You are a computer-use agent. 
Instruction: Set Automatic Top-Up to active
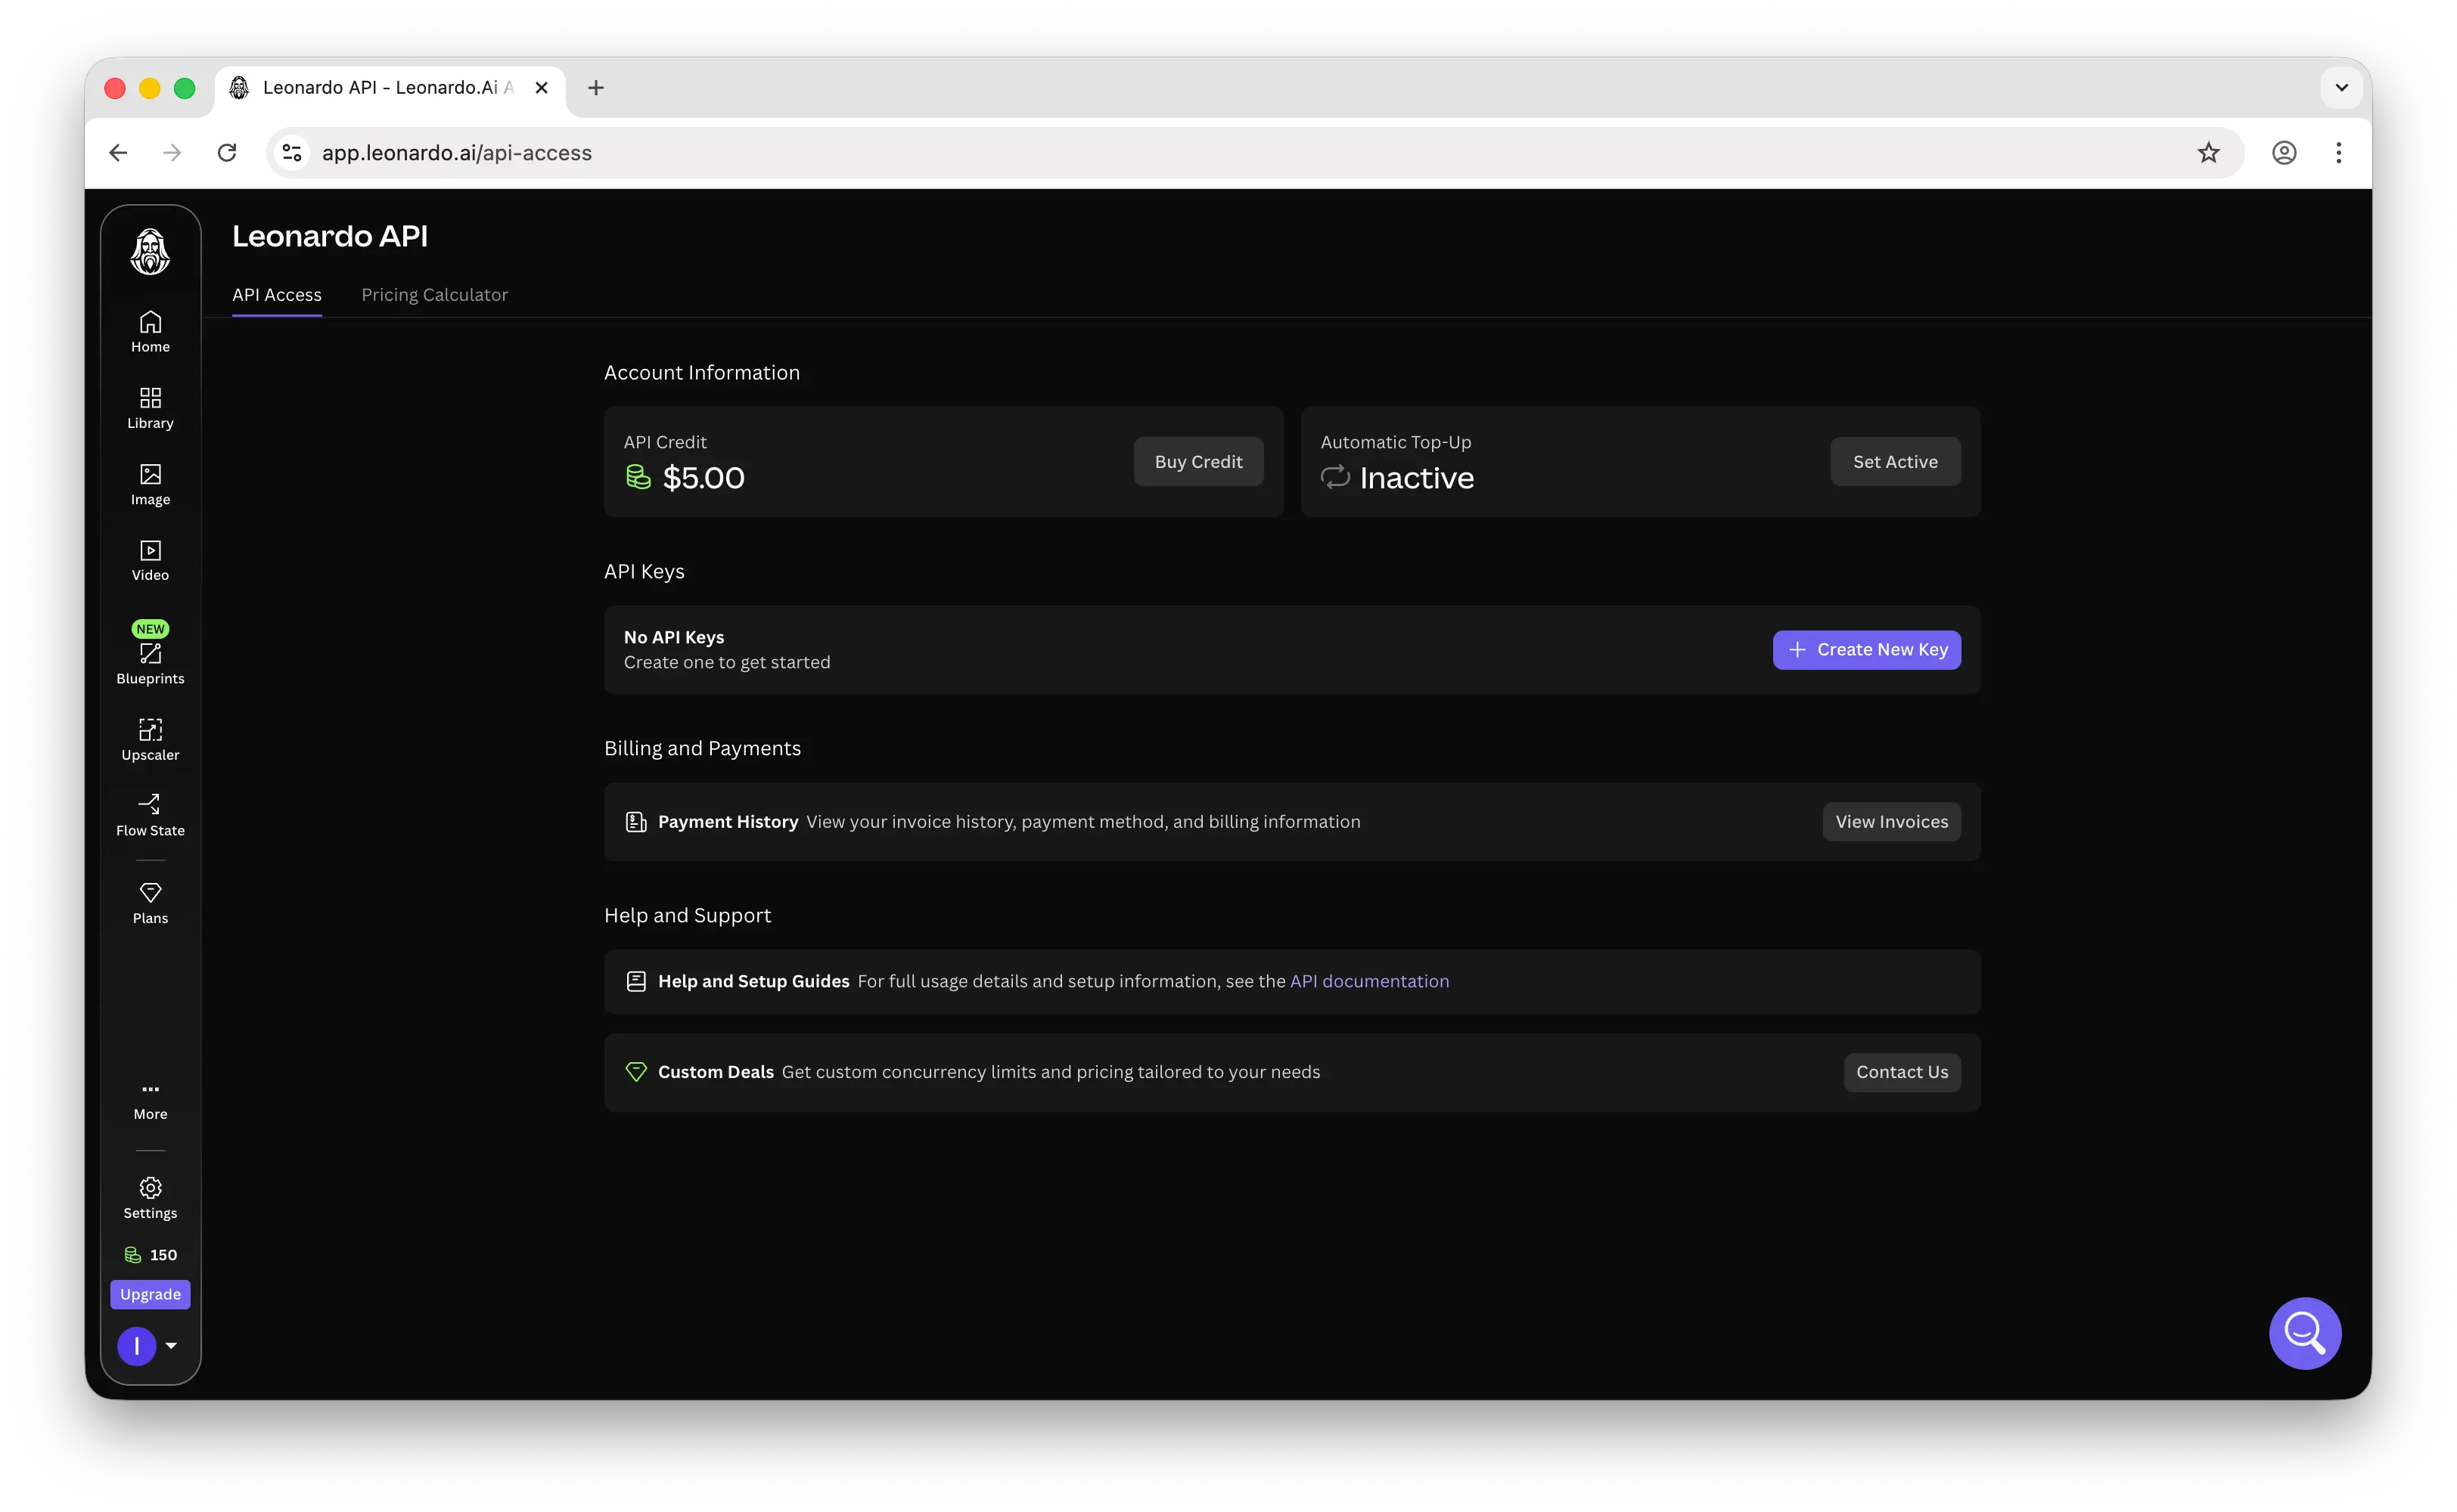[1893, 461]
